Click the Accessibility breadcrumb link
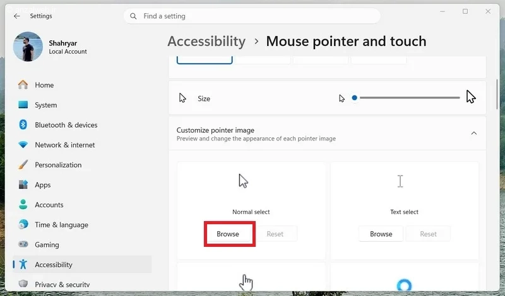 (x=206, y=42)
